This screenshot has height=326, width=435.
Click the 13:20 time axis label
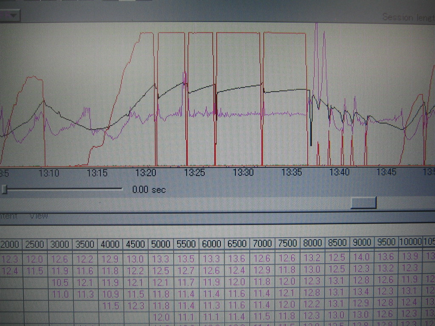click(x=146, y=173)
